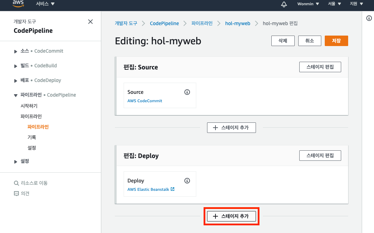Open the notifications bell icon

284,4
